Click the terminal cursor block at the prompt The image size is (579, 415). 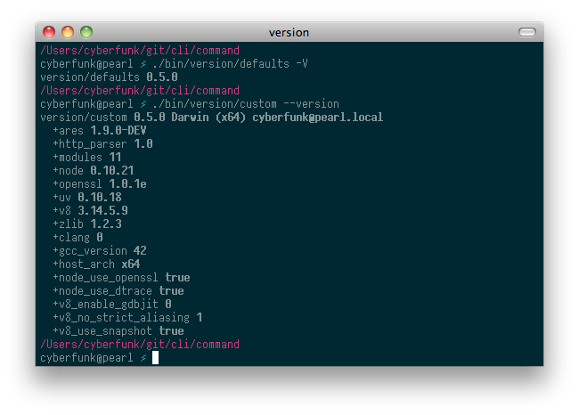(x=156, y=357)
